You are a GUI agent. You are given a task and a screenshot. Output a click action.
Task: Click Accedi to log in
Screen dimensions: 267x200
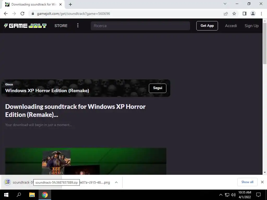click(231, 26)
